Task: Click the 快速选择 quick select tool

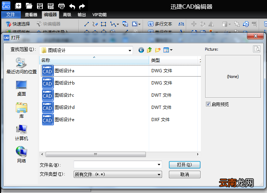Action: pyautogui.click(x=18, y=24)
